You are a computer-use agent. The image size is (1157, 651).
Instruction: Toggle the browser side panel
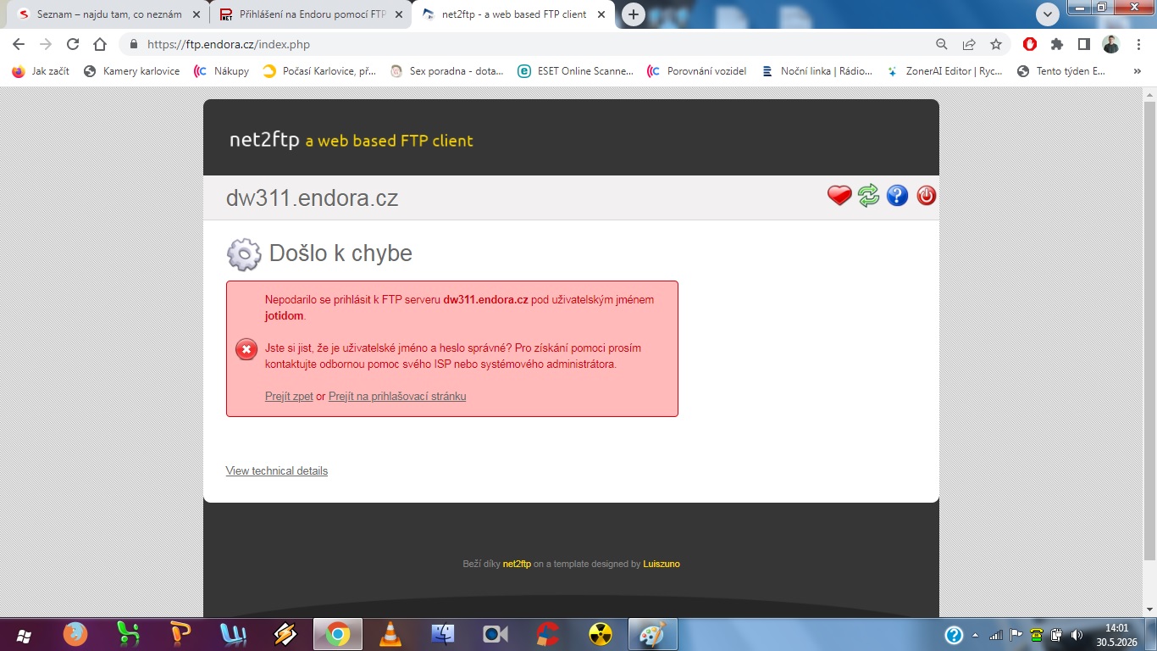coord(1084,44)
